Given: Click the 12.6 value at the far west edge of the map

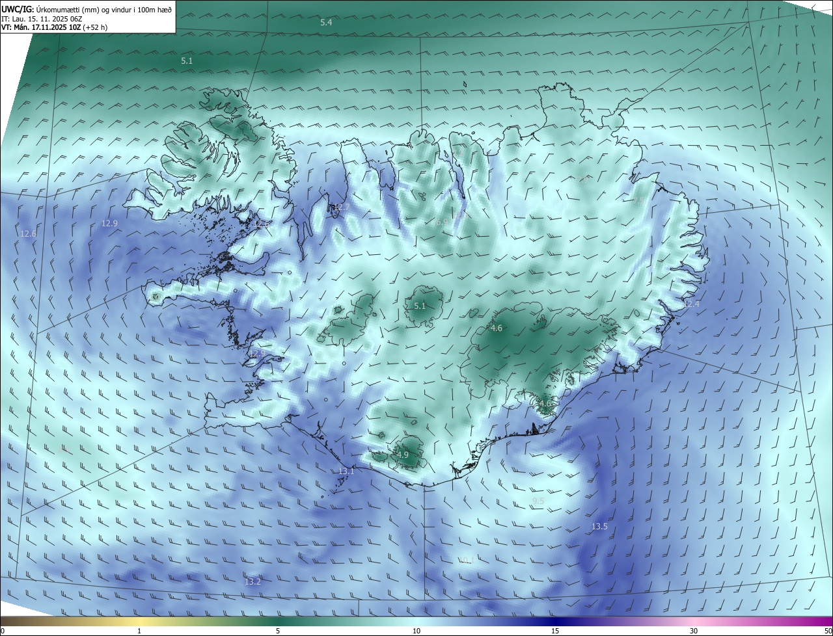Looking at the screenshot, I should pyautogui.click(x=28, y=234).
